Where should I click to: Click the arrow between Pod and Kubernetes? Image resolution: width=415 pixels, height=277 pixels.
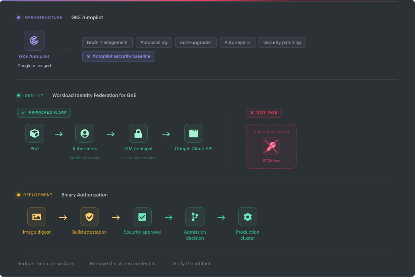click(59, 134)
